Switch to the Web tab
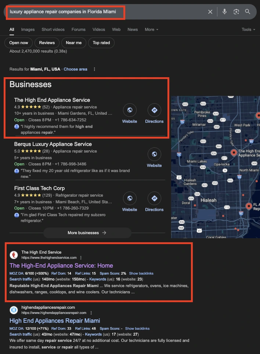The width and height of the screenshot is (260, 354). [116, 29]
